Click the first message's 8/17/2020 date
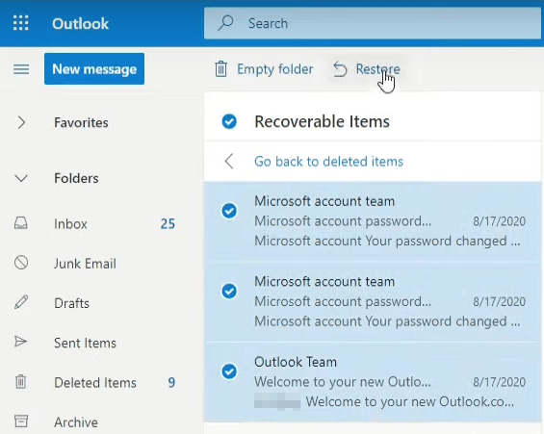Screen dimensions: 544x434 pos(500,221)
